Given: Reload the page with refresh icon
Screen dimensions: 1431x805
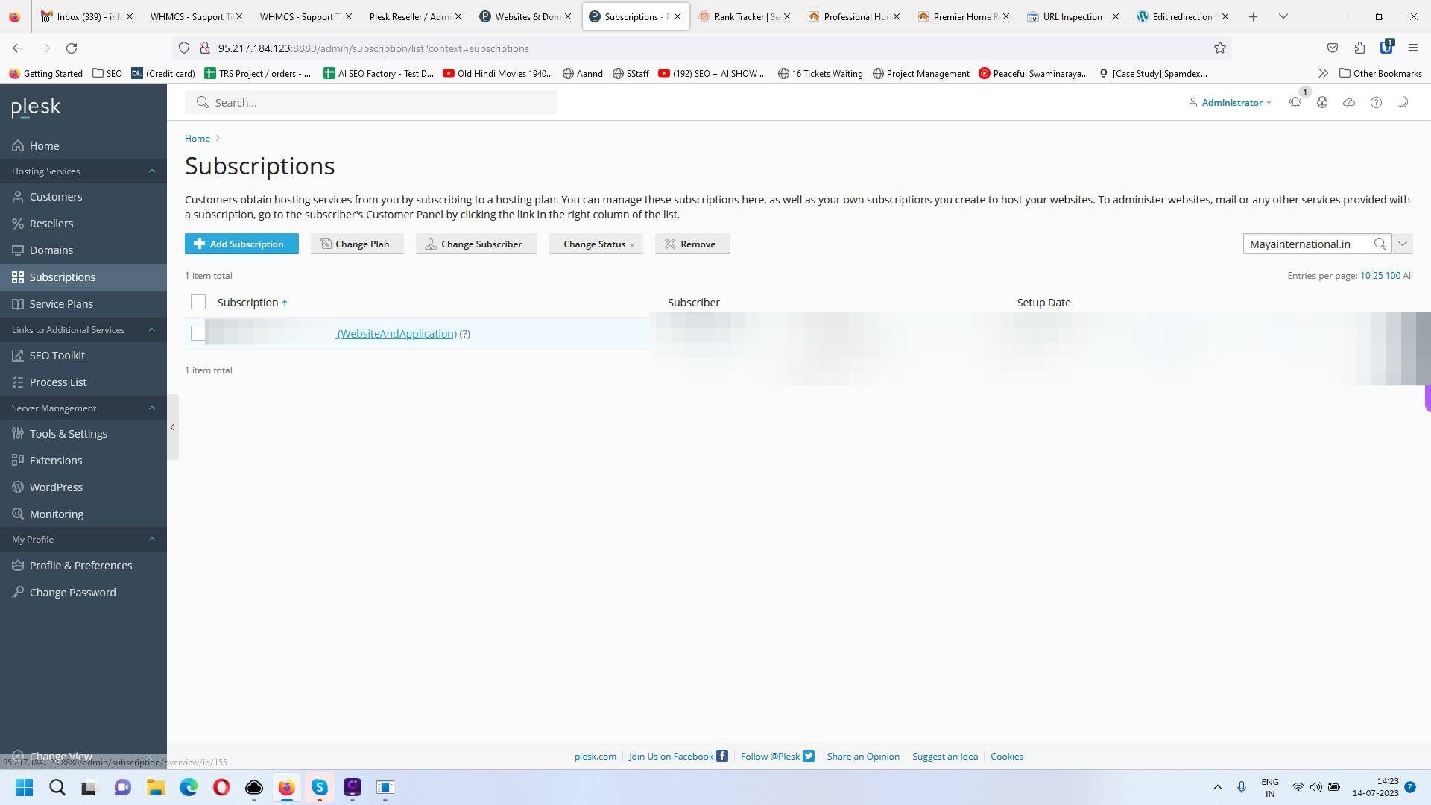Looking at the screenshot, I should [x=72, y=48].
